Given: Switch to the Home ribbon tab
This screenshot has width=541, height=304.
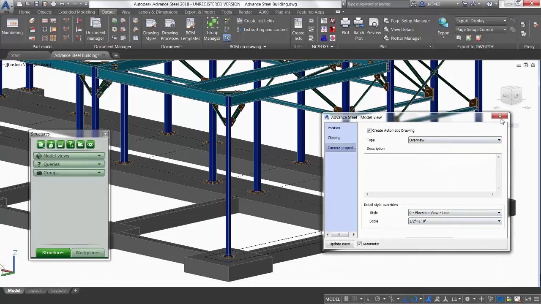Looking at the screenshot, I should click(25, 12).
